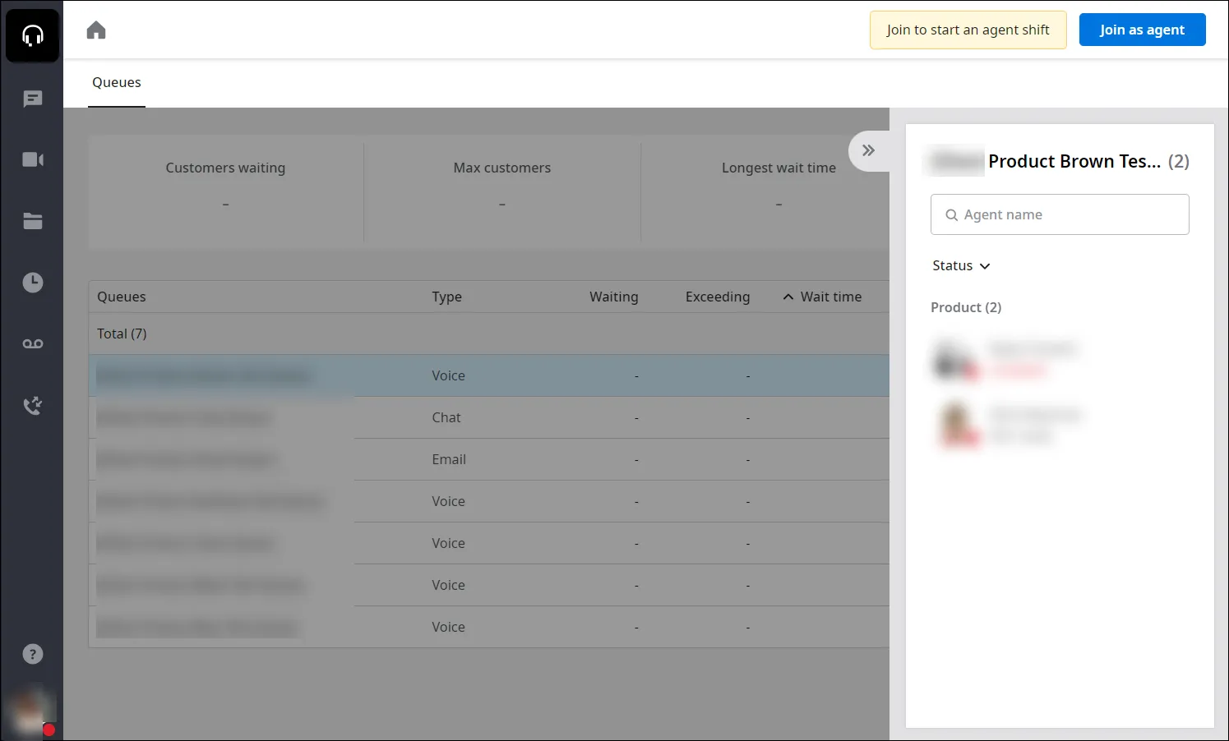
Task: Click the Product (2) group label
Action: [966, 307]
